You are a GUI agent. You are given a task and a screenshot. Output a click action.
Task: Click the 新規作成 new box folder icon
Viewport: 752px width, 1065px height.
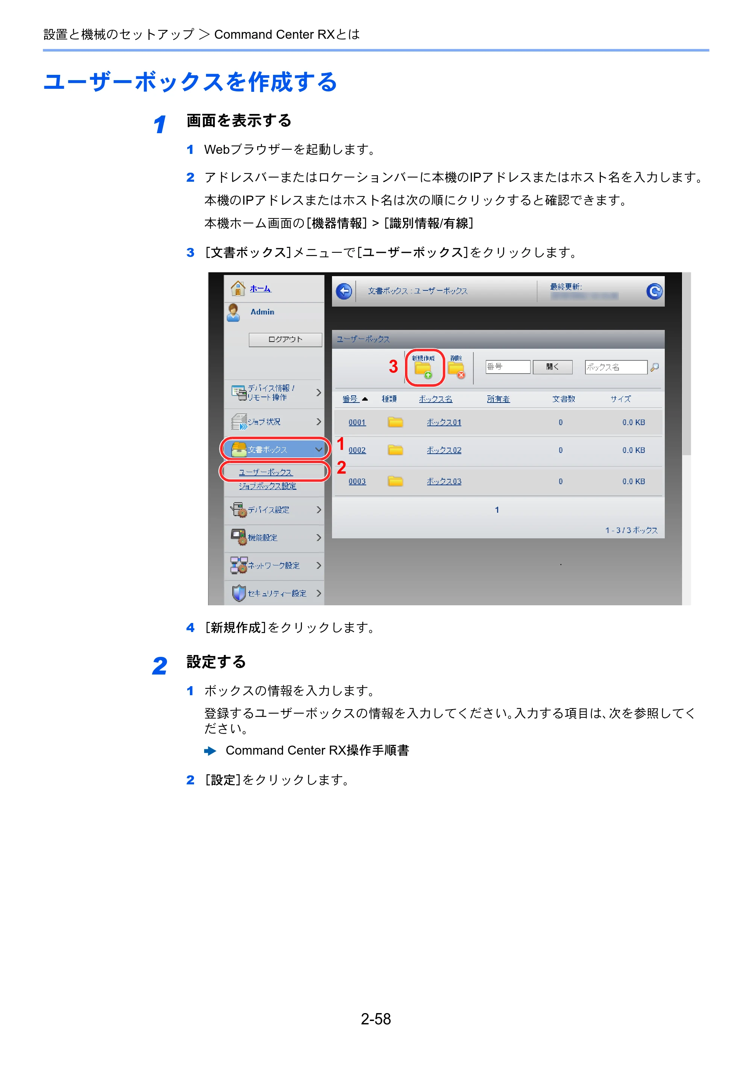click(x=423, y=371)
